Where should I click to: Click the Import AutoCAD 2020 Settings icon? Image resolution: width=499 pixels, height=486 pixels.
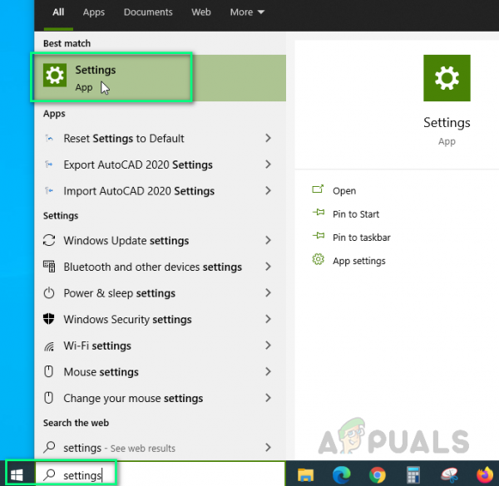click(x=49, y=191)
